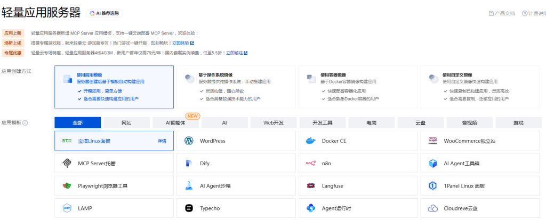This screenshot has height=220, width=546.
Task: Click the 'Typecho' label
Action: click(x=210, y=208)
